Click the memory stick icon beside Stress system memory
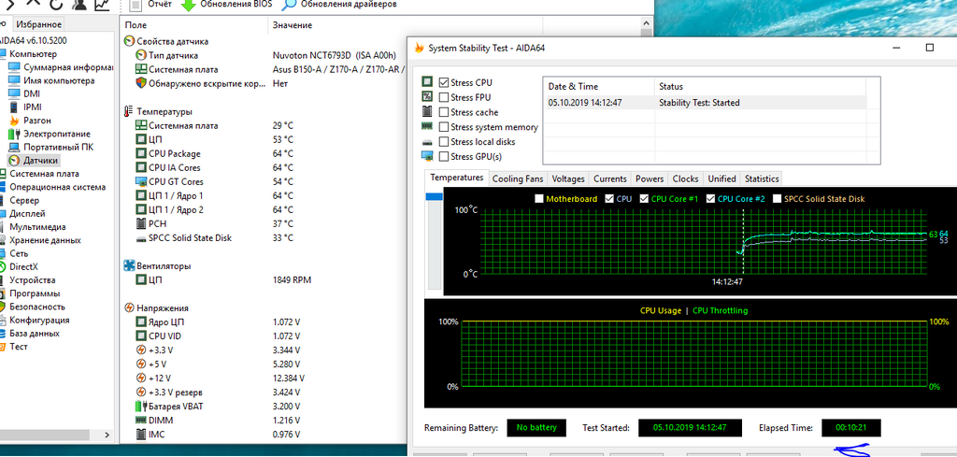 pyautogui.click(x=427, y=126)
